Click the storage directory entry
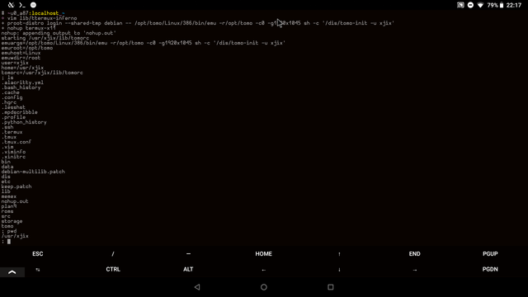This screenshot has height=297, width=528. (x=12, y=221)
